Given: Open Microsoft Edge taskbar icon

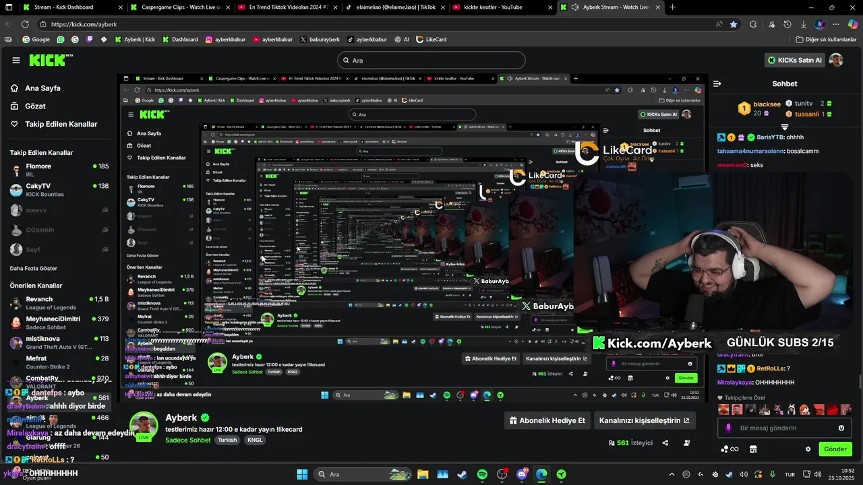Looking at the screenshot, I should [541, 474].
